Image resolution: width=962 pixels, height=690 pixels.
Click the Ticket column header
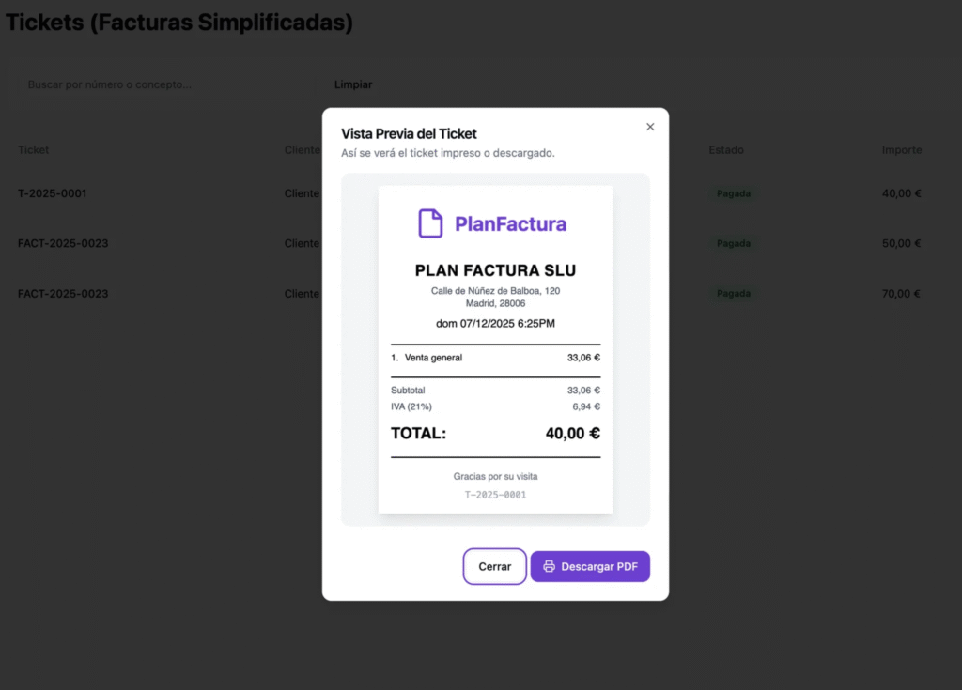(33, 150)
